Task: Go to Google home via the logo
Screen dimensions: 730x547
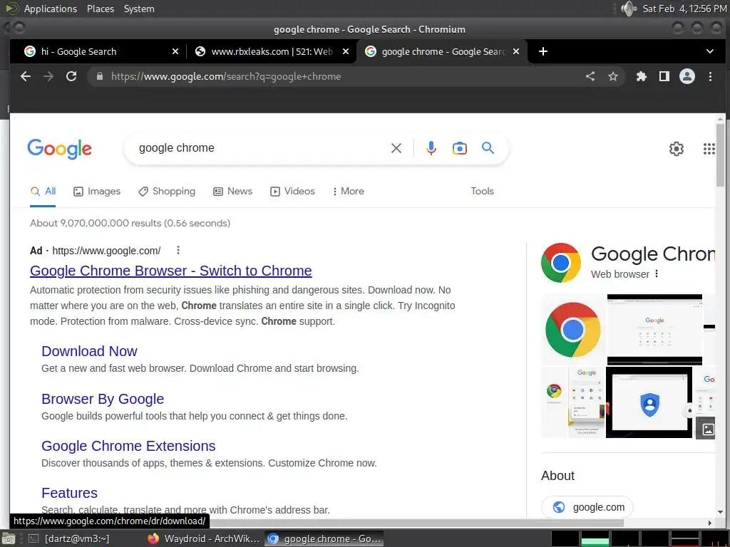Action: tap(60, 149)
